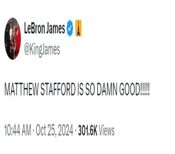Click the blue verified checkmark badge

pyautogui.click(x=70, y=28)
